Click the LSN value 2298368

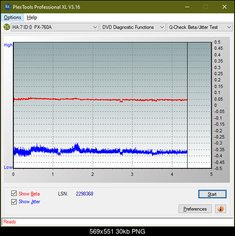coord(85,194)
